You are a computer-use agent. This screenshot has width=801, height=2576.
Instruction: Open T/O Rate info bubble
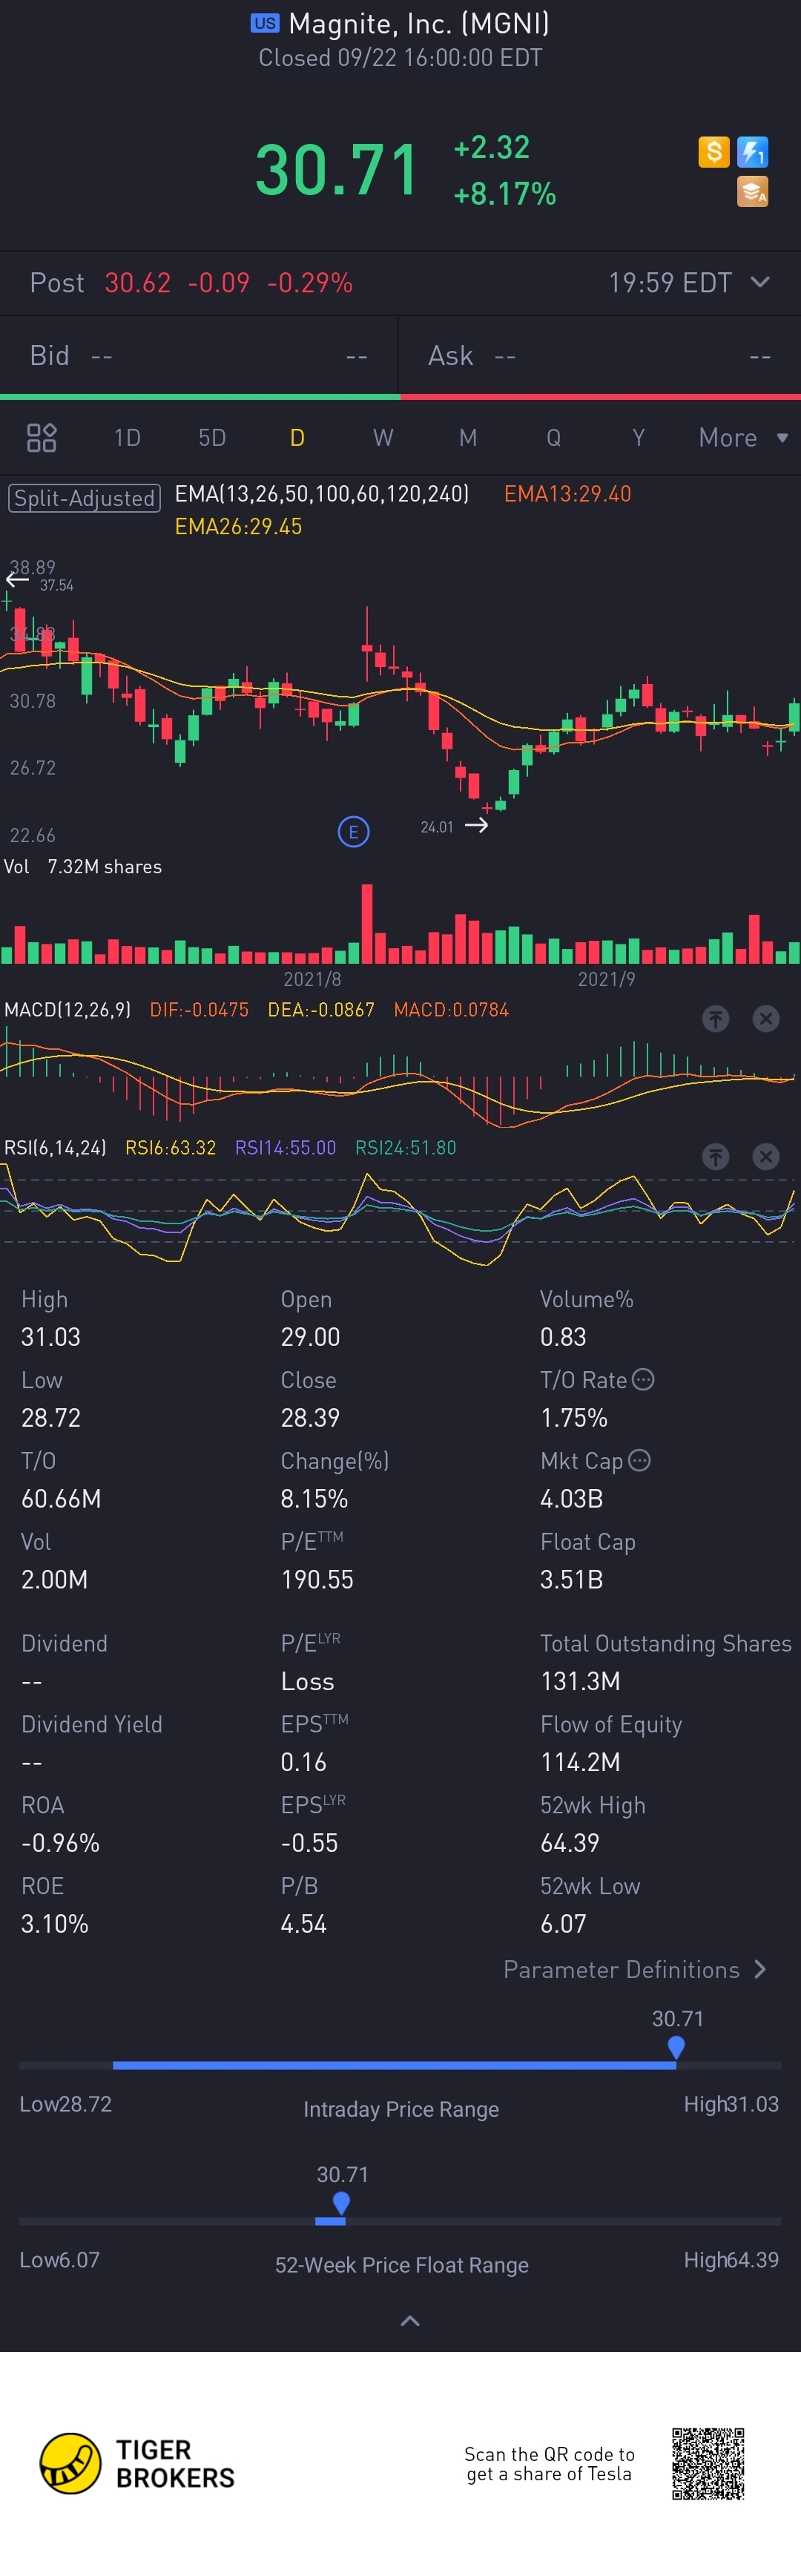(x=644, y=1379)
